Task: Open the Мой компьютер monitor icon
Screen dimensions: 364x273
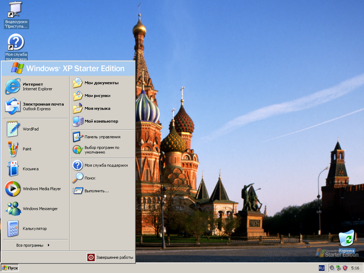Action: pyautogui.click(x=77, y=121)
